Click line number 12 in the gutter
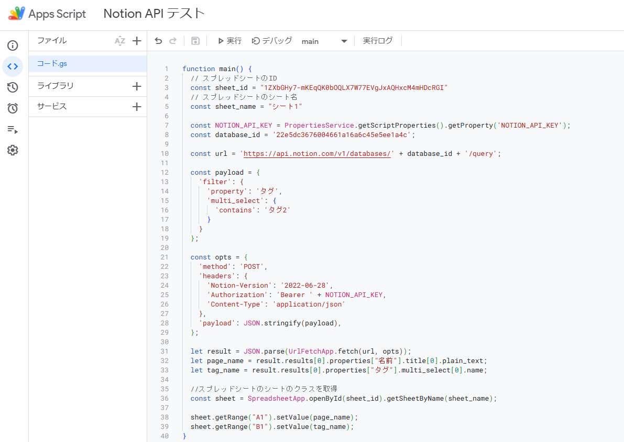624x442 pixels. pyautogui.click(x=165, y=173)
